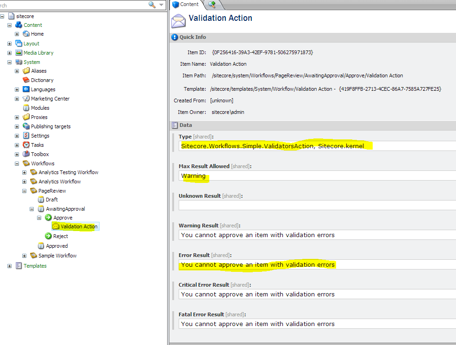Click the Workflows folder icon

point(26,163)
